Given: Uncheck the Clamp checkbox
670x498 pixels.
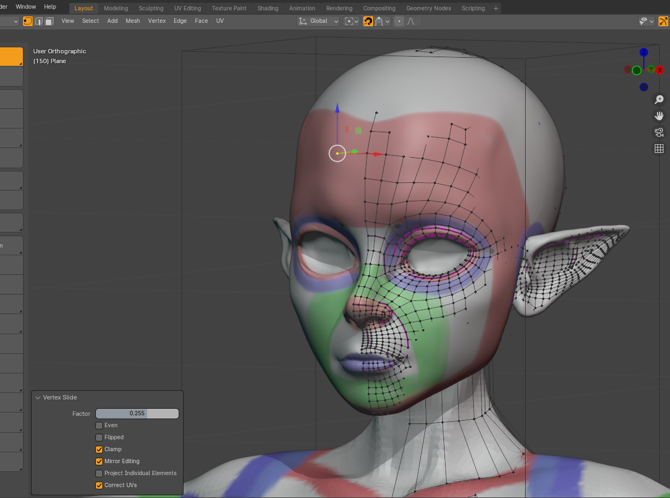Looking at the screenshot, I should (x=99, y=450).
